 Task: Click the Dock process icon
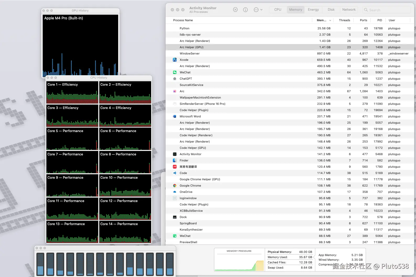[x=175, y=217]
